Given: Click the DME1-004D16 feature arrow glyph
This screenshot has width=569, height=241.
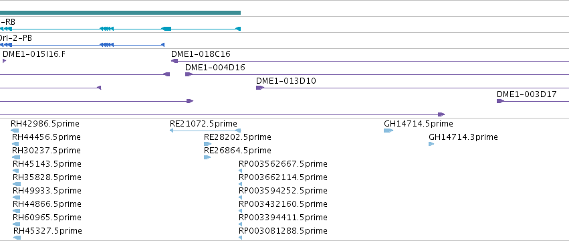Looking at the screenshot, I should [x=189, y=74].
